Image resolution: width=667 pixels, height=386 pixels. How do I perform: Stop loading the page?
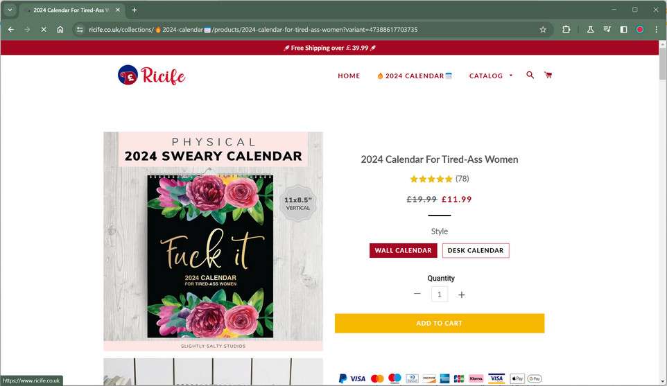click(x=43, y=30)
